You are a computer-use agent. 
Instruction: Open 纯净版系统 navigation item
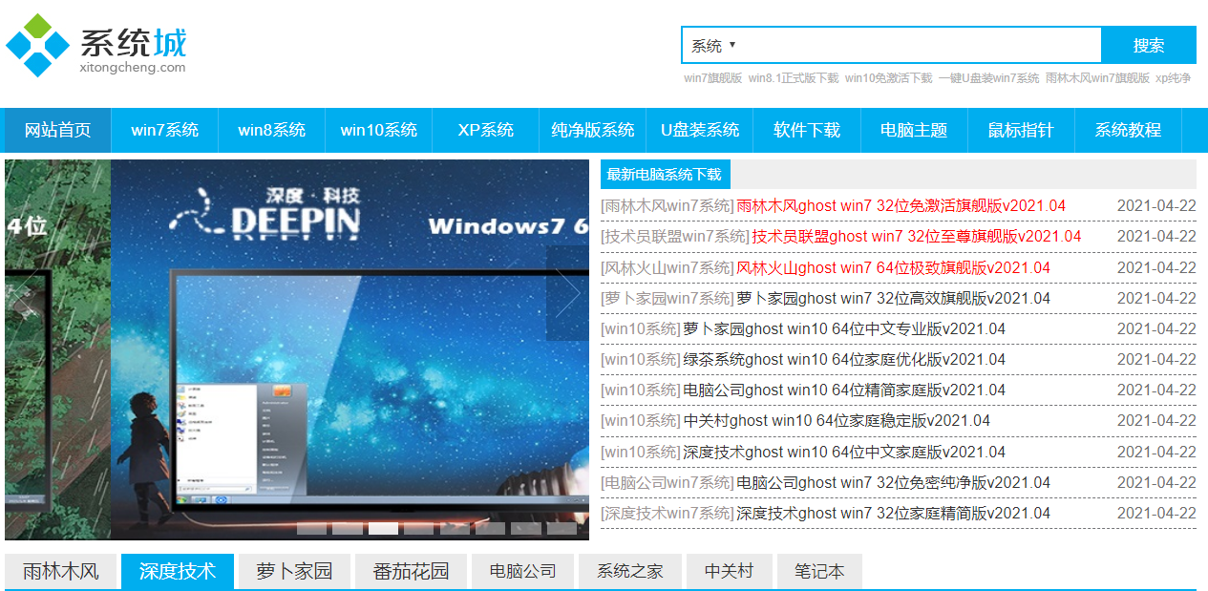click(593, 131)
